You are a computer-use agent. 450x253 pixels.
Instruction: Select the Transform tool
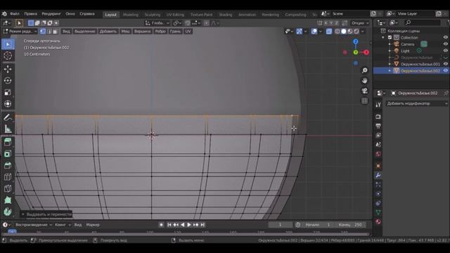coord(8,103)
